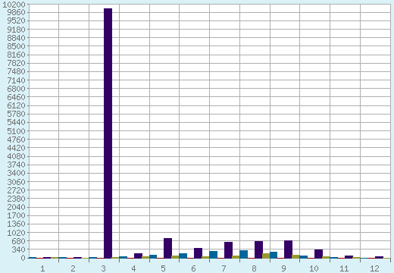Click the x-axis label 12
The width and height of the screenshot is (394, 273).
[x=374, y=268]
